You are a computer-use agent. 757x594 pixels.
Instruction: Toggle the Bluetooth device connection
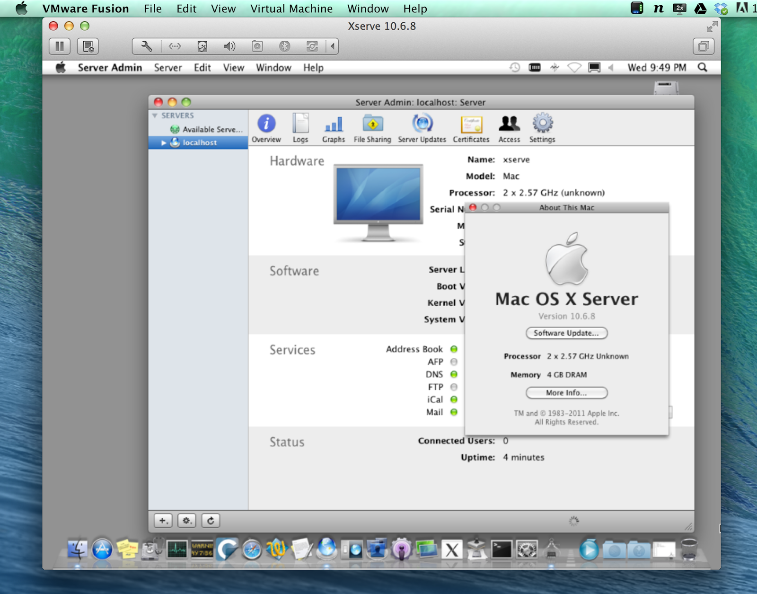point(284,46)
